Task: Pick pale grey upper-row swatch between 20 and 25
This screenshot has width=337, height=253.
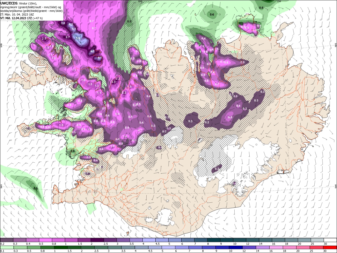Action: pyautogui.click(x=304, y=240)
